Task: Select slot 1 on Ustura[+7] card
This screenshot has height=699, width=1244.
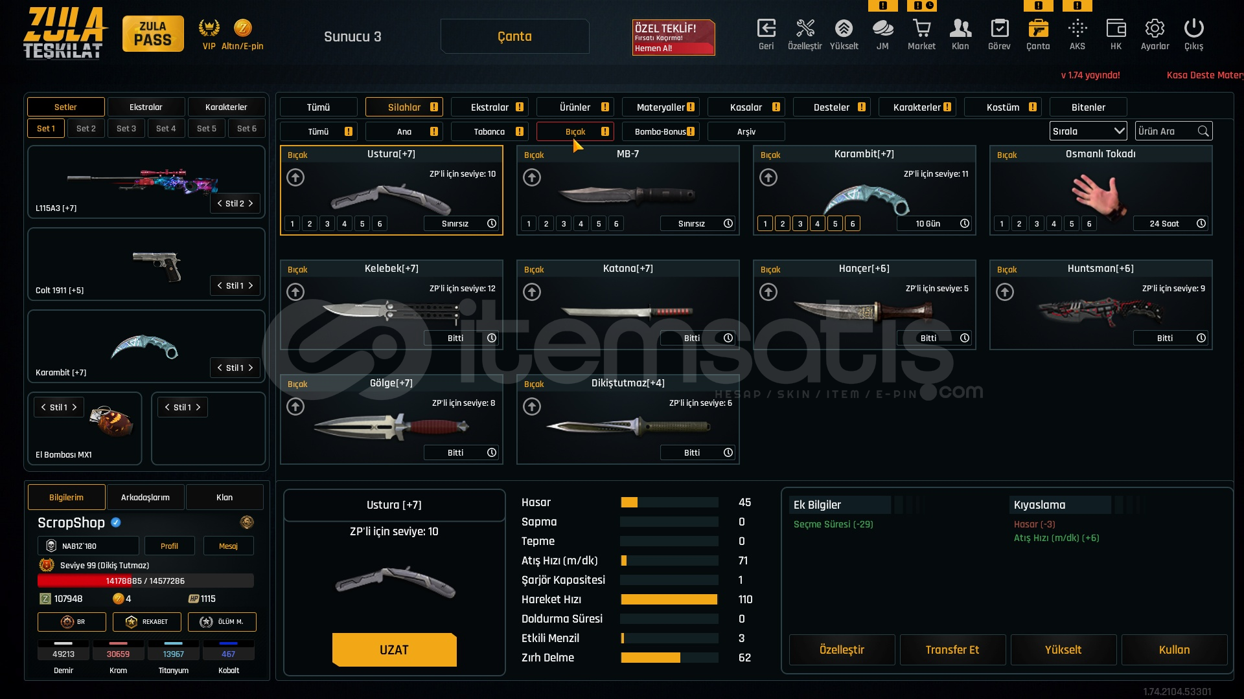Action: [292, 224]
